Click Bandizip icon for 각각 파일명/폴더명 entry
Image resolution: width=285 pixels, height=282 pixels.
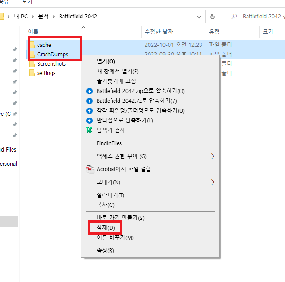[x=89, y=110]
